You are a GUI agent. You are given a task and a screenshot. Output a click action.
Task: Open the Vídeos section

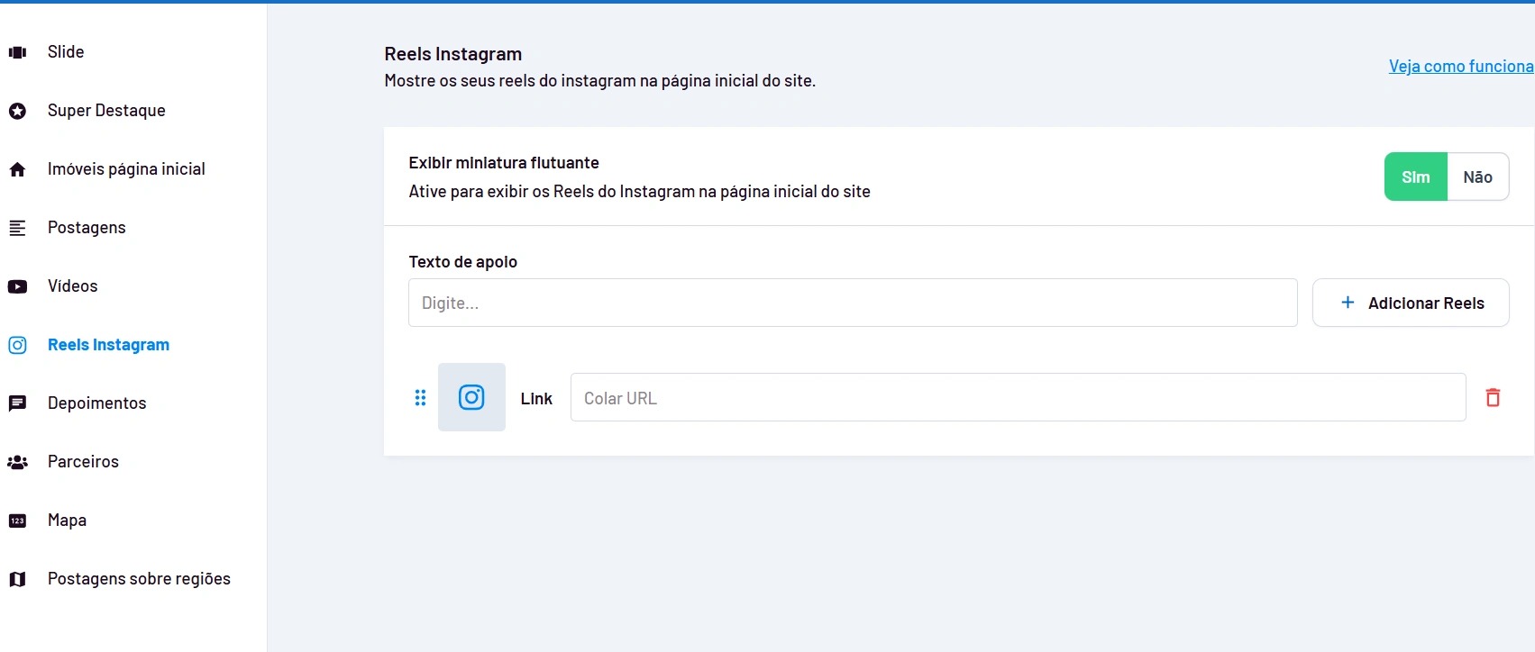click(73, 286)
